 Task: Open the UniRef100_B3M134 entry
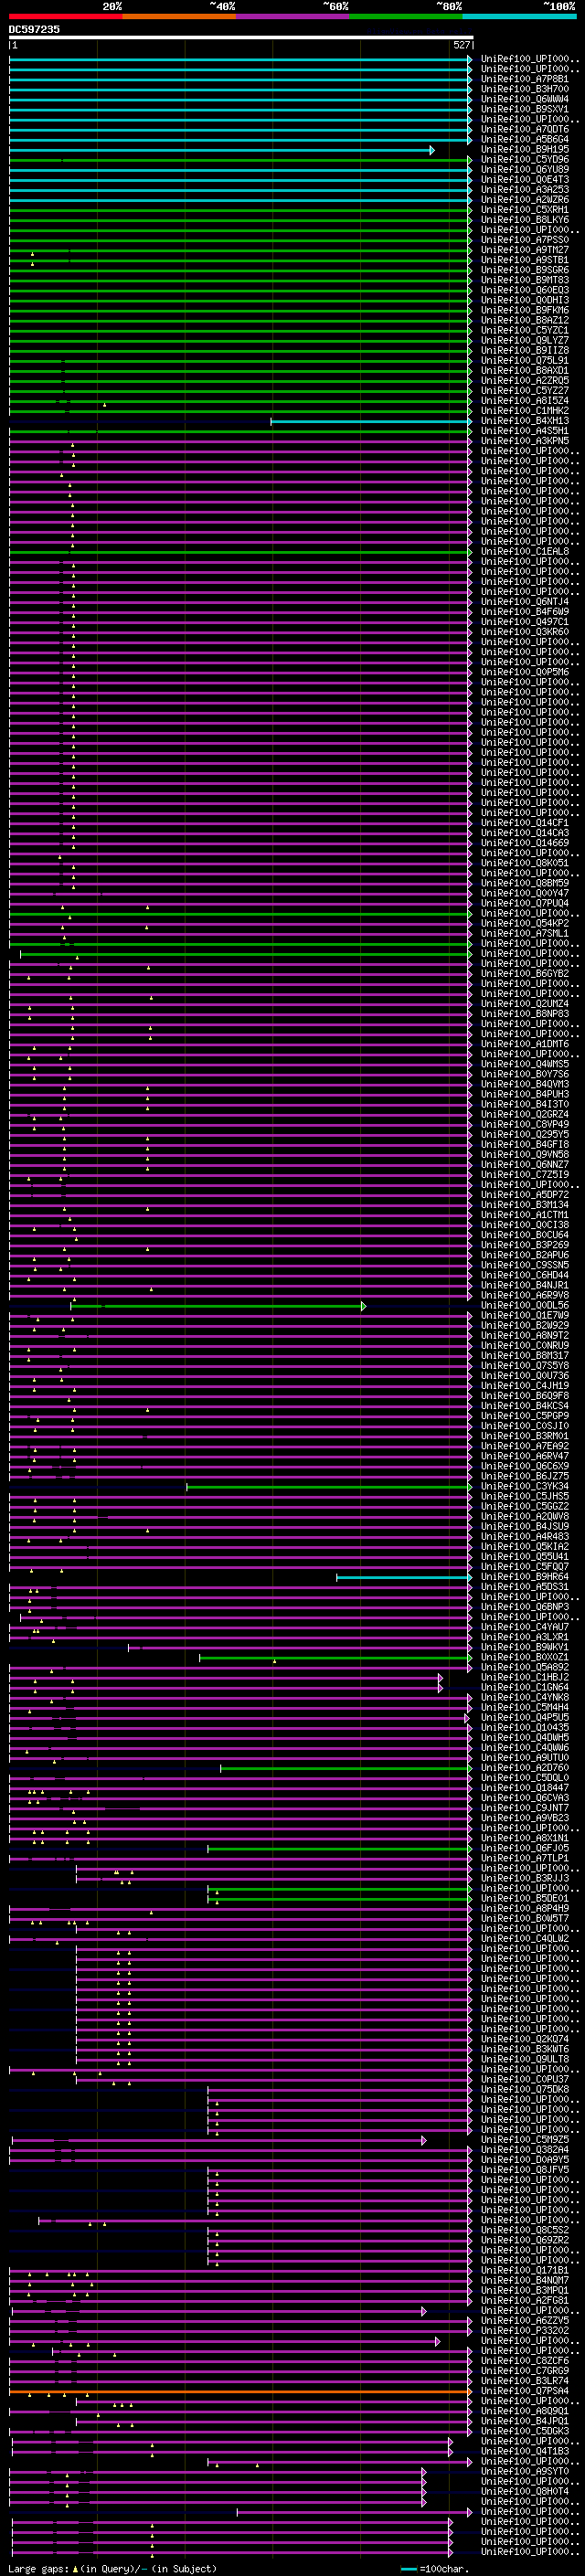coord(525,1204)
